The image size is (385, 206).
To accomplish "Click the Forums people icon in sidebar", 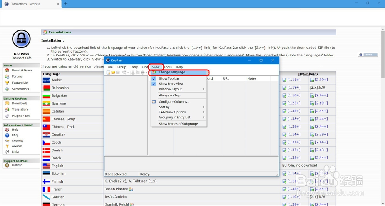I will [7, 76].
